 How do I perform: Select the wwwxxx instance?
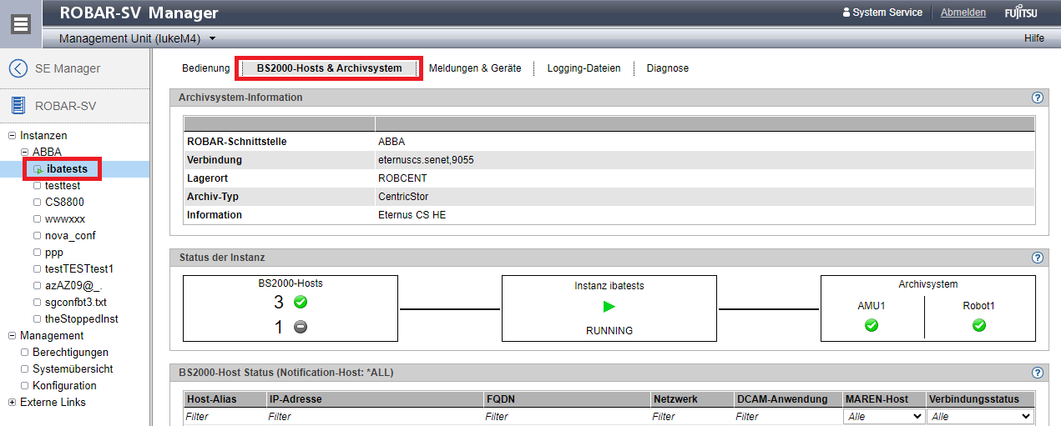click(65, 219)
